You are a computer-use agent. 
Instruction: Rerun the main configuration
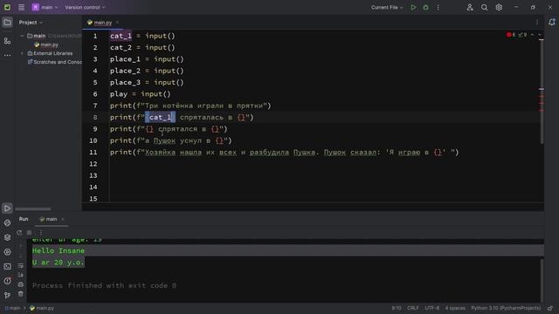[x=19, y=233]
